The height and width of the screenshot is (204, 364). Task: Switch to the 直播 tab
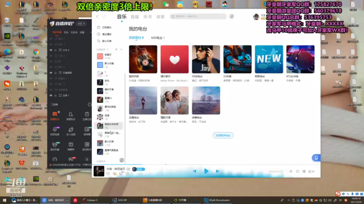pos(135,17)
